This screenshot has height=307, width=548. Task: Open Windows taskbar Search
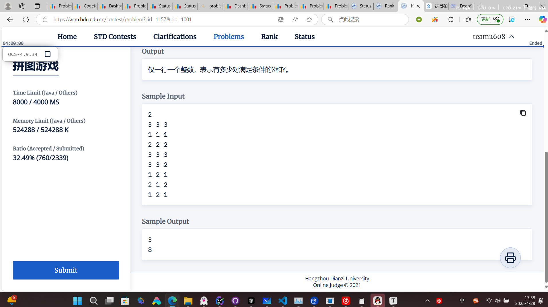point(93,301)
